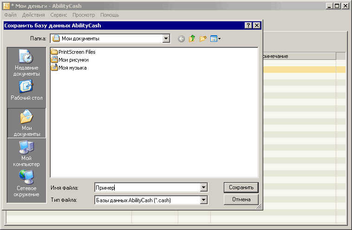The height and width of the screenshot is (230, 352).
Task: Click the Имя файла text field
Action: (x=146, y=187)
